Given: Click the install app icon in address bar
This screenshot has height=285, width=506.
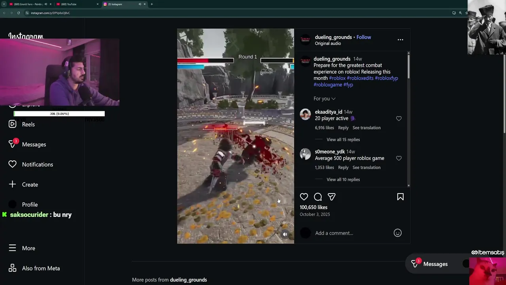Looking at the screenshot, I should (x=454, y=13).
